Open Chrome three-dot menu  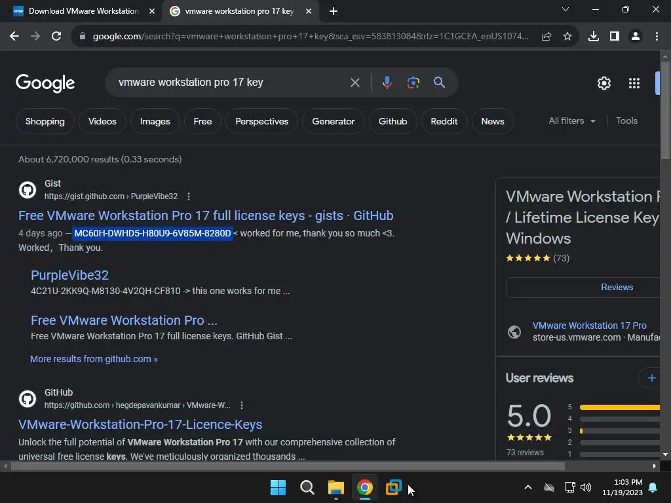coord(657,37)
